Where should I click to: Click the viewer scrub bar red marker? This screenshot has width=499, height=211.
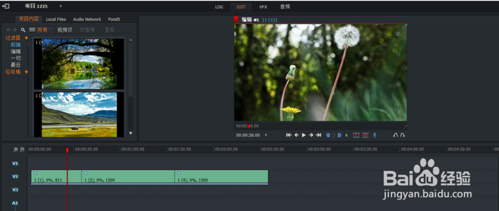(249, 126)
